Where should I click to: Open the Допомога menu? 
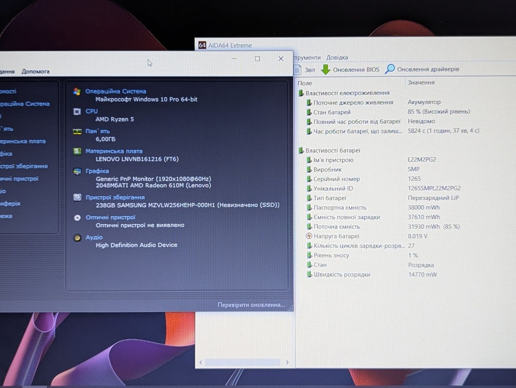(36, 71)
